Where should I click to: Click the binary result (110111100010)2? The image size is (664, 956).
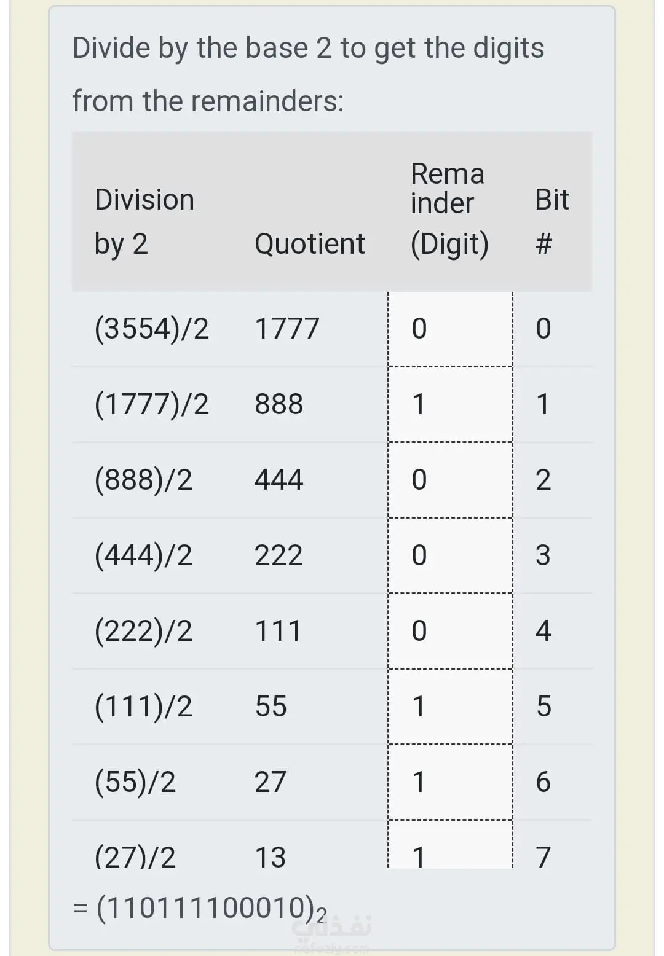pyautogui.click(x=200, y=909)
